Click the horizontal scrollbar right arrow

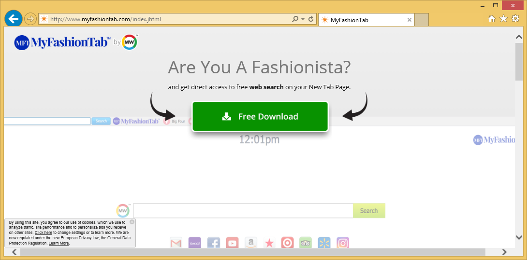[x=504, y=252]
